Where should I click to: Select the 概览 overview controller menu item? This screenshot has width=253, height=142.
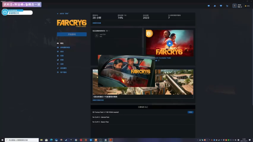tap(60, 43)
